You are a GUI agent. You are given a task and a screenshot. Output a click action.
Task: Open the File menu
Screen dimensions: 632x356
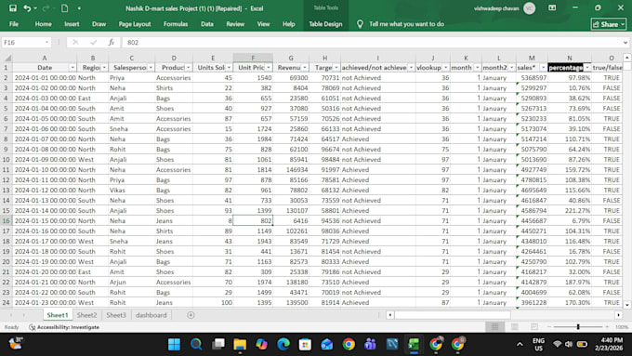tap(14, 24)
